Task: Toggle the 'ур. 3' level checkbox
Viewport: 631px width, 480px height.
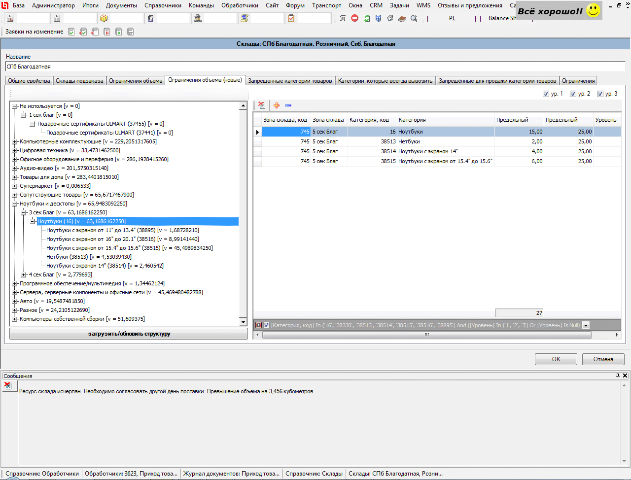Action: tap(600, 94)
